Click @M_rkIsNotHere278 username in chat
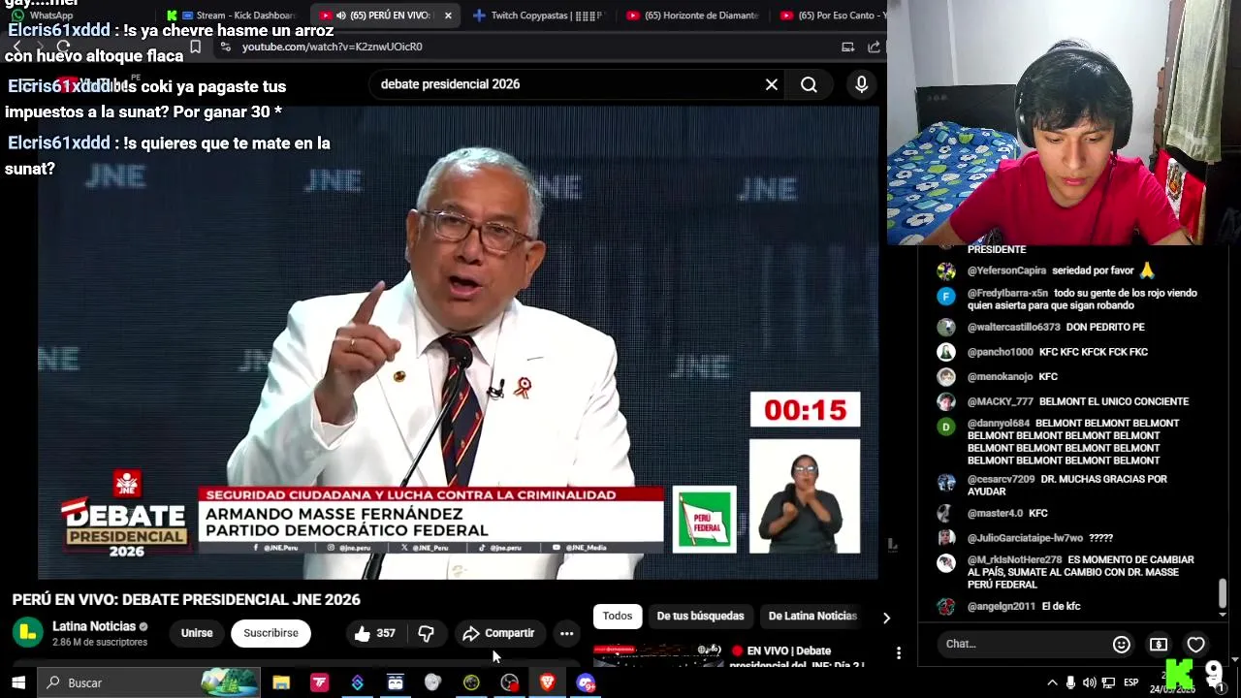This screenshot has width=1241, height=698. (x=1014, y=559)
